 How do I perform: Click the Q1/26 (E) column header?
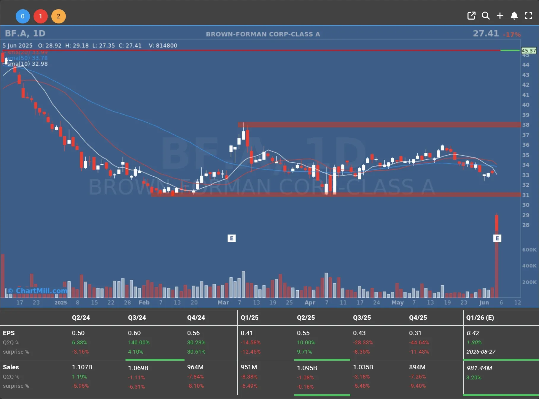480,317
